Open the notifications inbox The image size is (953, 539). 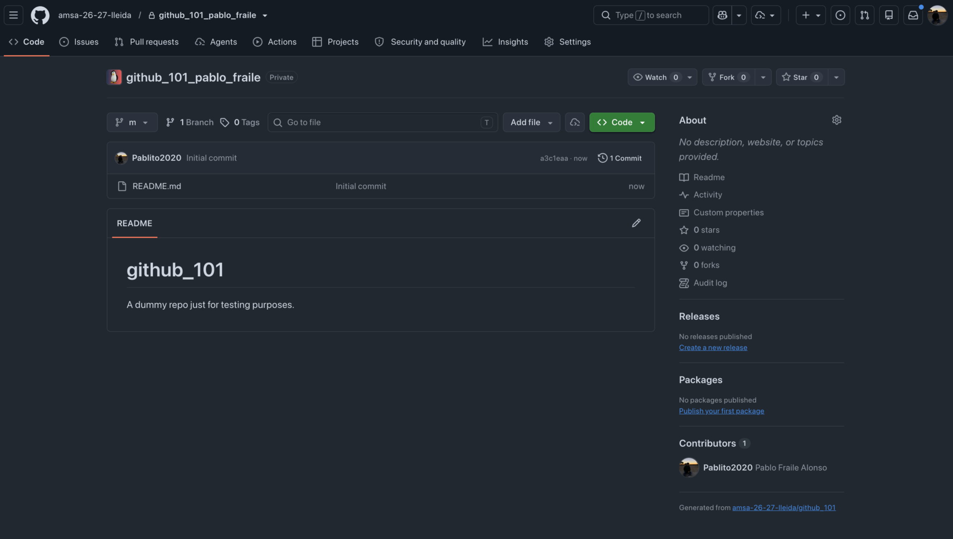(913, 15)
